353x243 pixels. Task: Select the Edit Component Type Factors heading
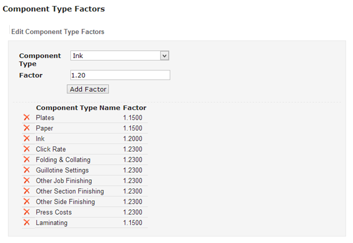click(x=58, y=32)
